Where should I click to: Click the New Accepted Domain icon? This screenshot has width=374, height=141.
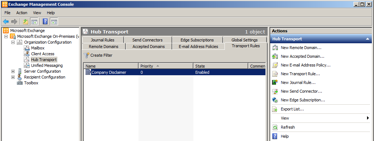point(275,56)
